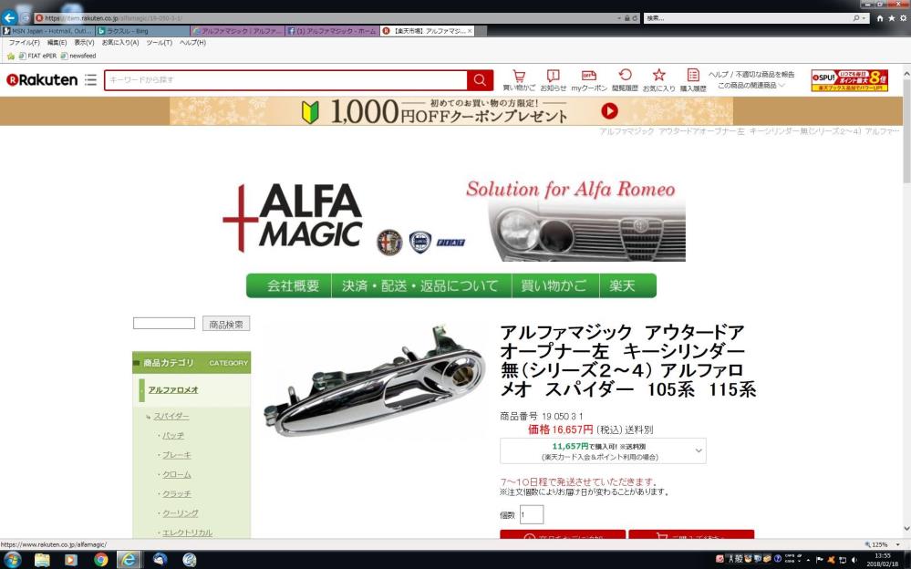Viewport: 911px width, 569px height.
Task: Click the Alfa Magic shop logo
Action: click(292, 218)
